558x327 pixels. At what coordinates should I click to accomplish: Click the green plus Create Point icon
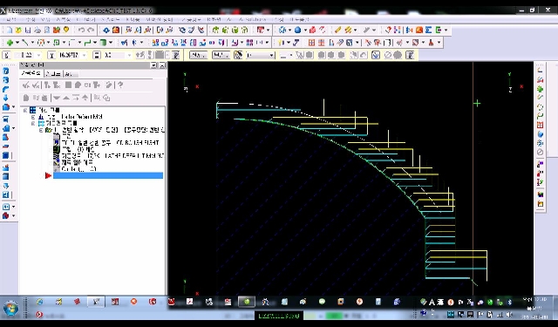(10, 43)
